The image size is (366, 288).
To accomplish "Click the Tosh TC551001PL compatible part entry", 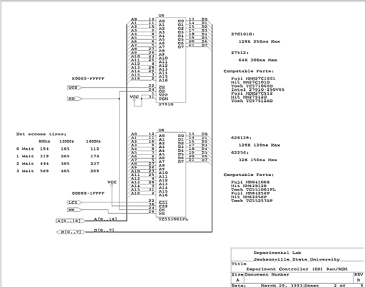I will point(253,190).
